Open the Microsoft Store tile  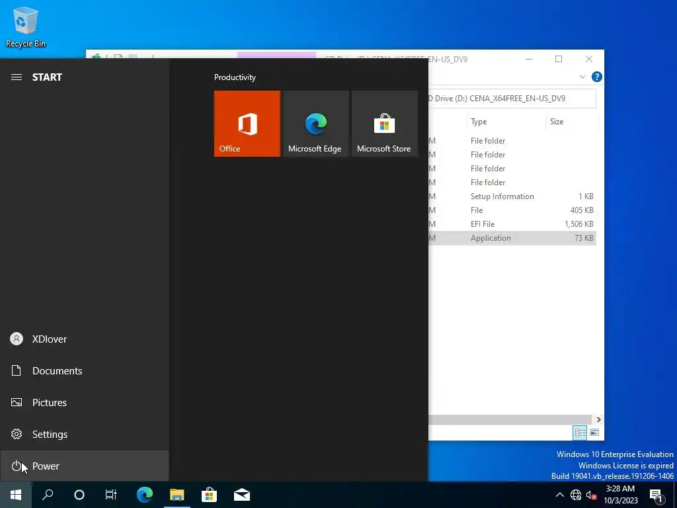click(x=385, y=124)
